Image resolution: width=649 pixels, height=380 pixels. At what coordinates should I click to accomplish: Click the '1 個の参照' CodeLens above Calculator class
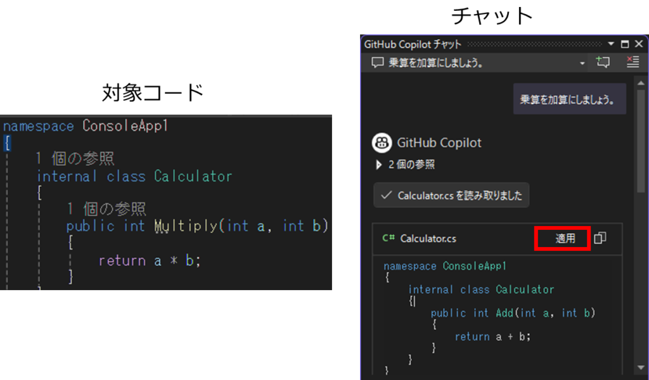75,158
